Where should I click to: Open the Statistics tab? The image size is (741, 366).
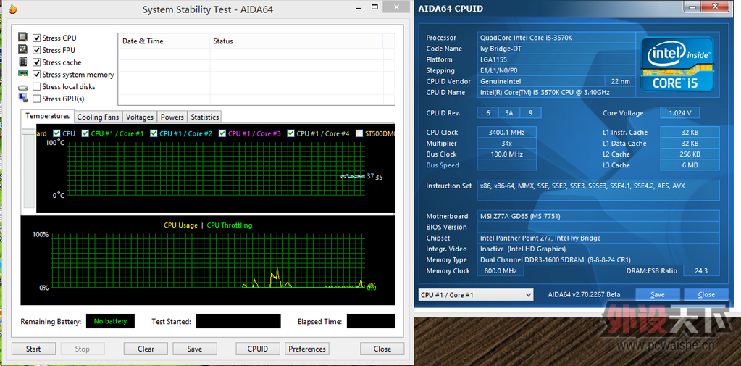tap(204, 117)
